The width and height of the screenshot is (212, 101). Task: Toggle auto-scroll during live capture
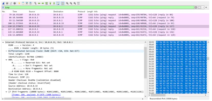point(58,3)
